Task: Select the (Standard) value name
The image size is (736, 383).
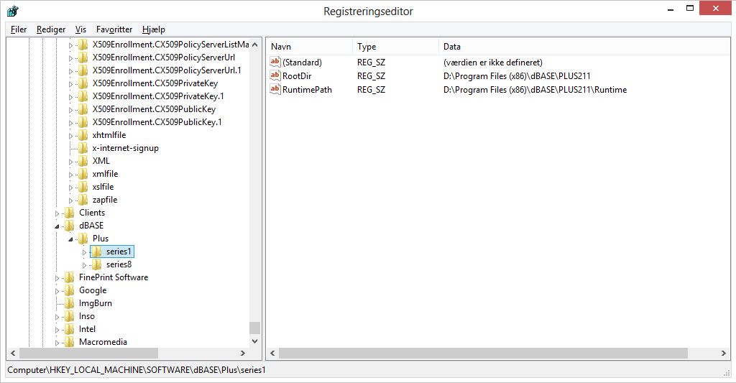Action: pyautogui.click(x=302, y=62)
